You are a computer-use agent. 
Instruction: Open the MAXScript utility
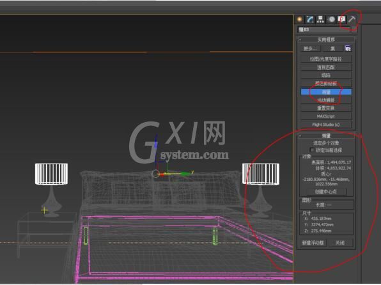coord(326,116)
